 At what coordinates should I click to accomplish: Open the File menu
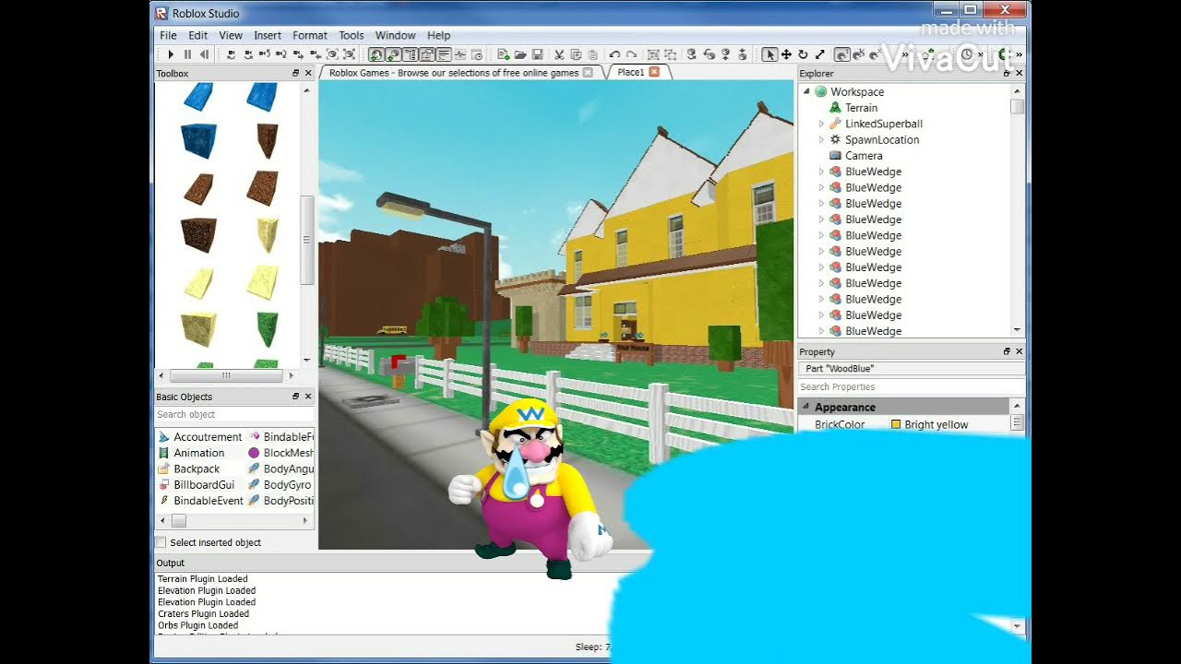(168, 35)
